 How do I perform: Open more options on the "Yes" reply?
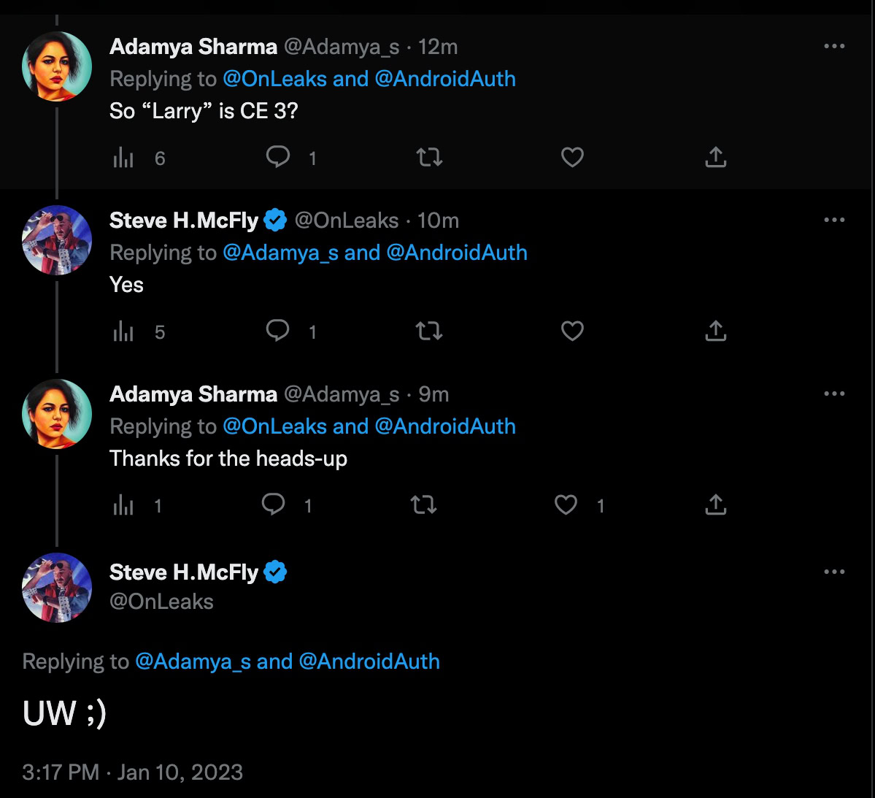pos(834,220)
